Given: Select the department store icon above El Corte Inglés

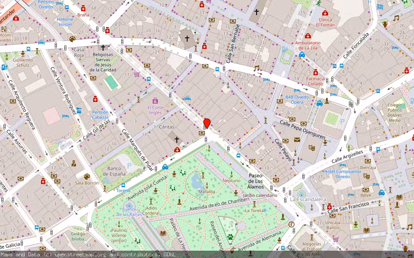Looking at the screenshot, I should [155, 101].
